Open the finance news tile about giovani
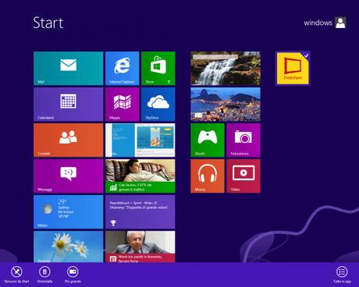The image size is (359, 287). click(140, 176)
